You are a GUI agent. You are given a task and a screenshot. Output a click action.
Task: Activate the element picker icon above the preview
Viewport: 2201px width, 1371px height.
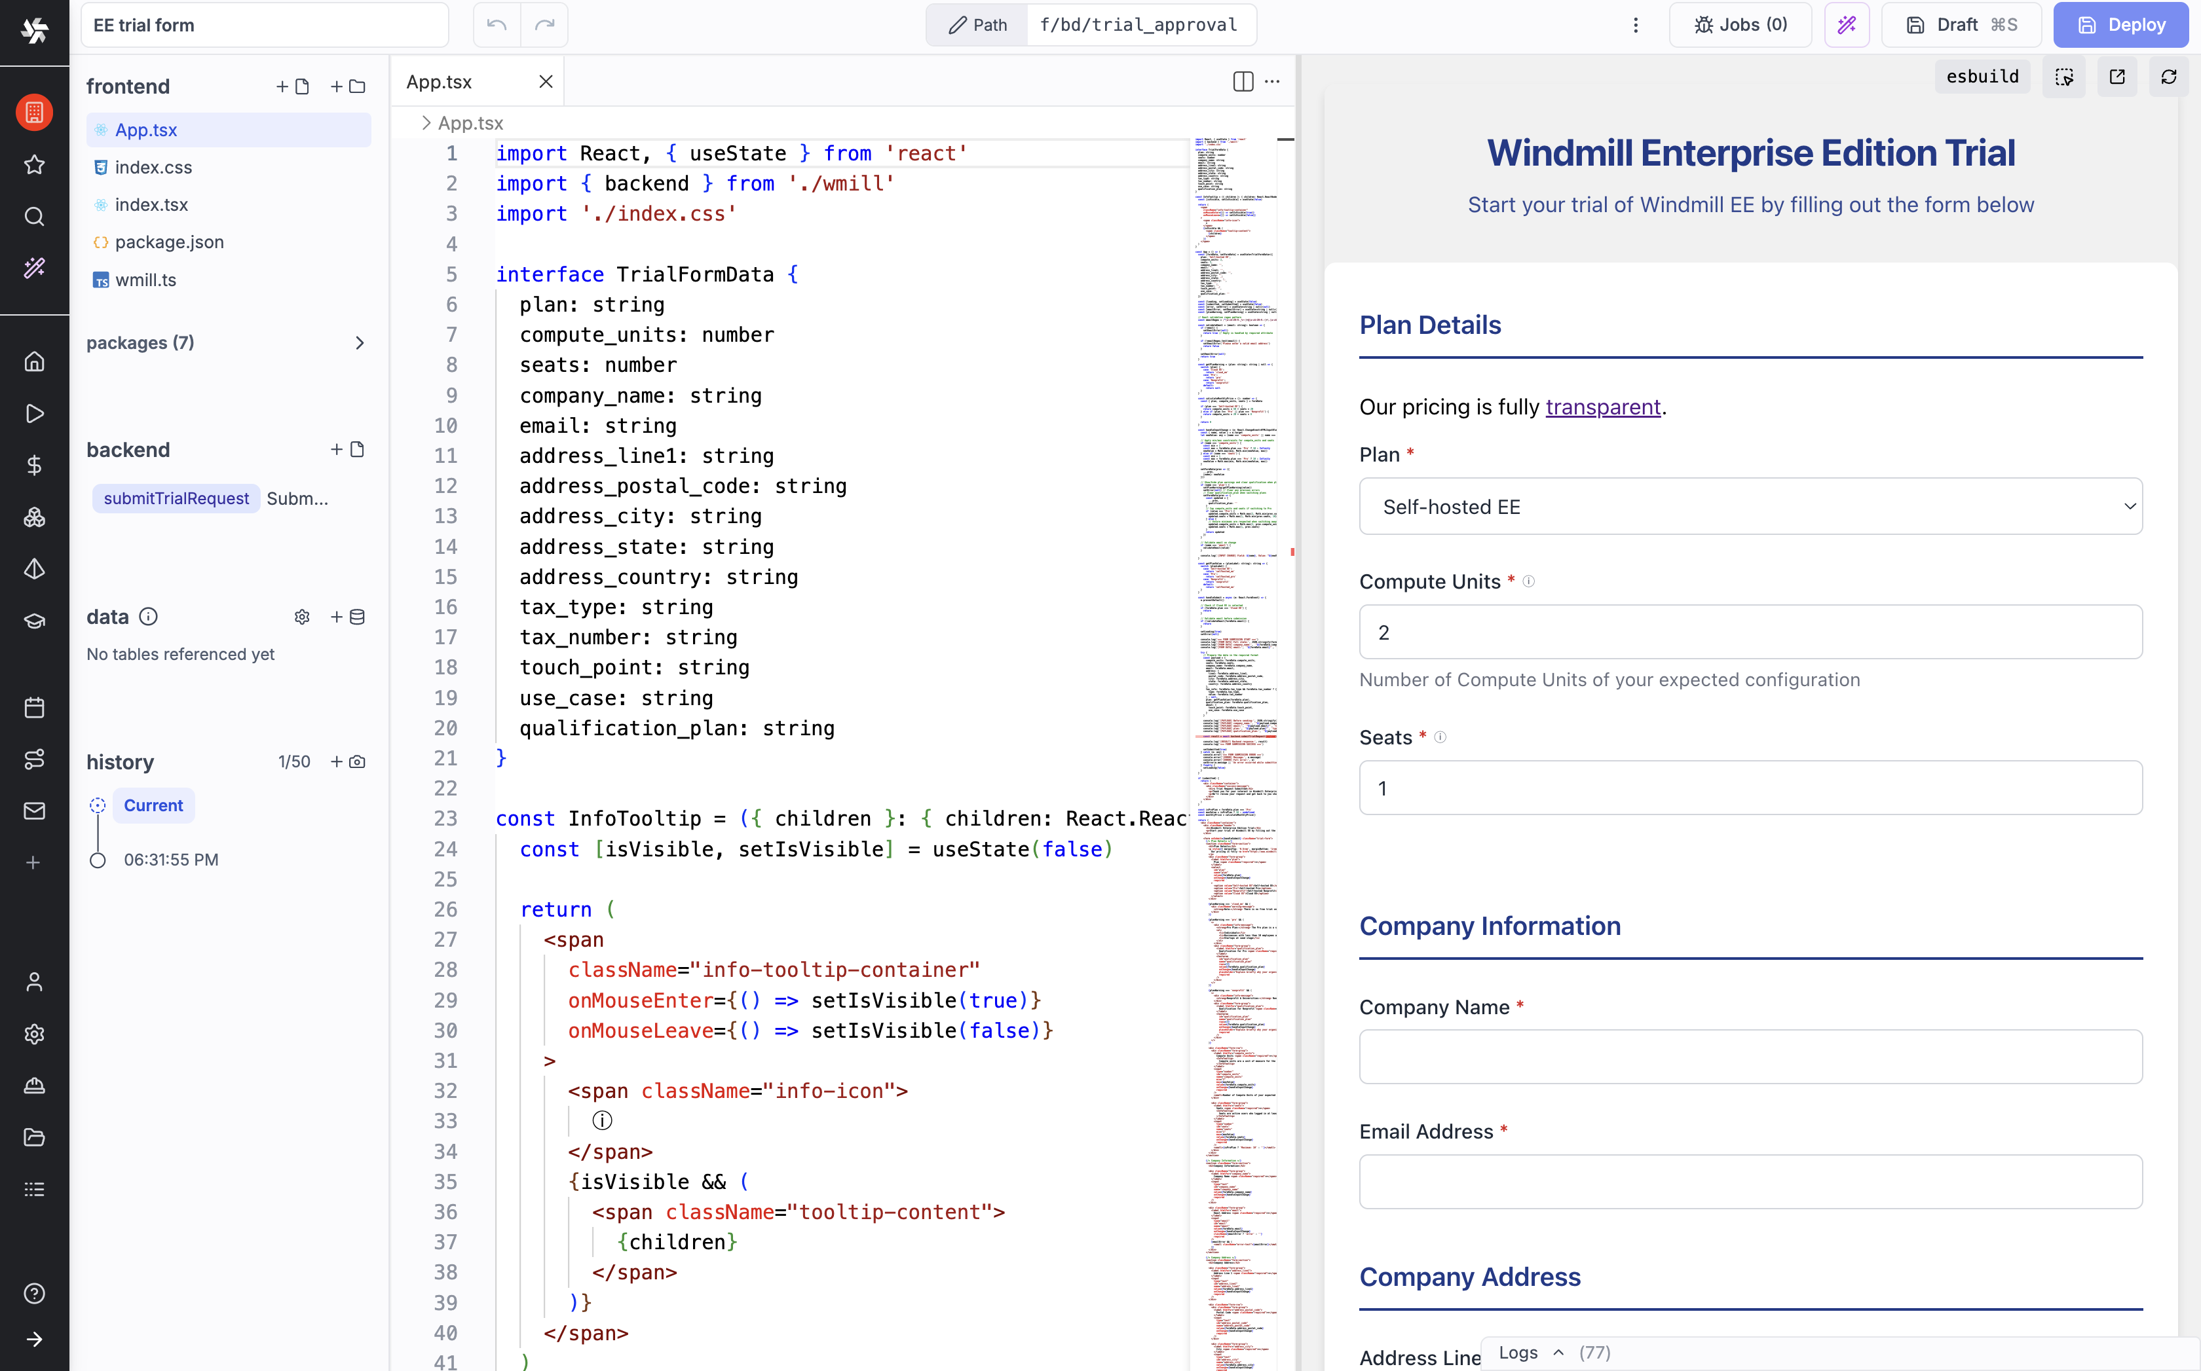pyautogui.click(x=2064, y=76)
